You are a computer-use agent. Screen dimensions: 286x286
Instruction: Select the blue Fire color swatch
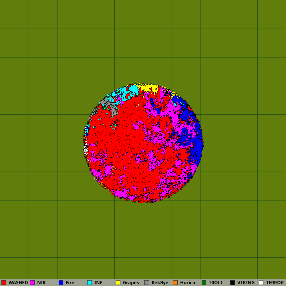pos(61,283)
